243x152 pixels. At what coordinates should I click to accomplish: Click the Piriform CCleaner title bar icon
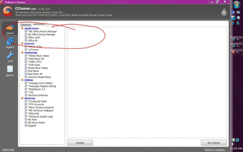click(2, 2)
